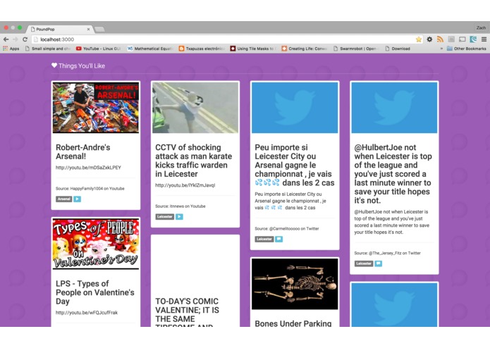Open Types of People Valentine's thumbnail
The width and height of the screenshot is (490, 348).
(x=96, y=244)
